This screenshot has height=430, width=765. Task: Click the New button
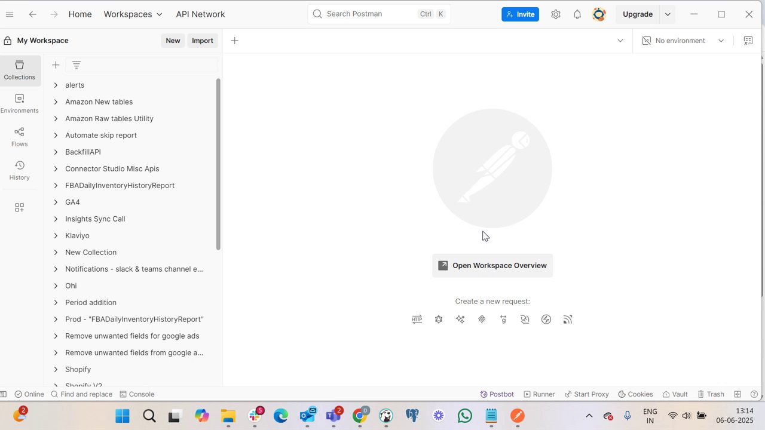[173, 41]
